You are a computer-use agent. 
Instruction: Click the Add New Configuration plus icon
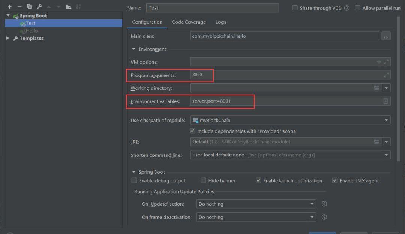point(10,7)
